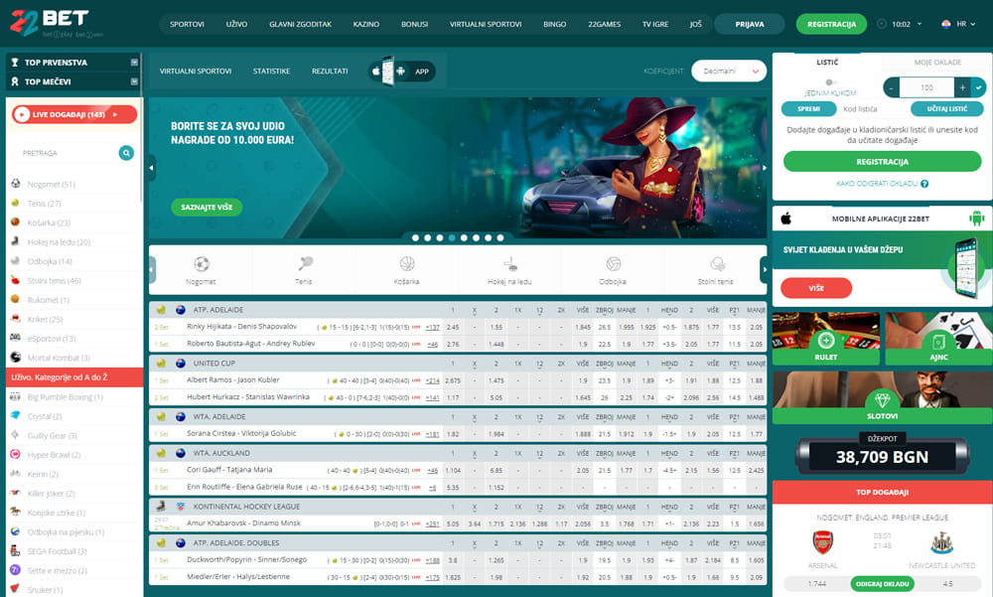The width and height of the screenshot is (993, 597).
Task: Click the search magnifier icon
Action: tap(126, 153)
